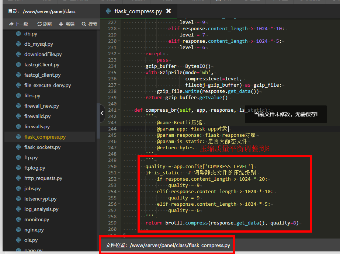
Task: Refresh the file list with 刷新
Action: coord(45,24)
